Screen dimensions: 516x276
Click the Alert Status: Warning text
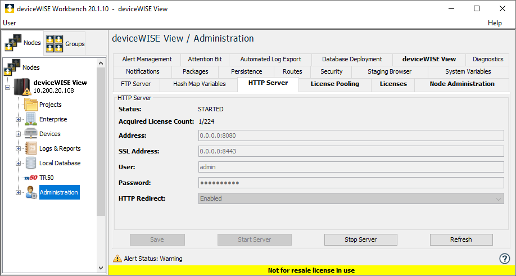click(153, 259)
